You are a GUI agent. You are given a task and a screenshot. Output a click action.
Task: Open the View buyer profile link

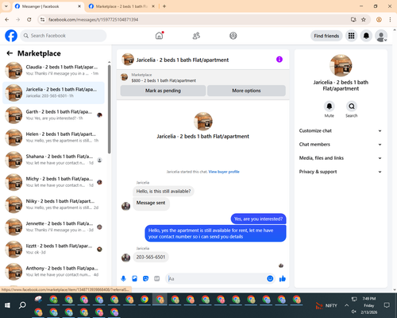[224, 172]
